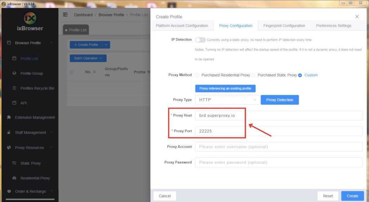Open the Proxy Type HTTP dropdown
The image size is (369, 202).
pos(227,100)
